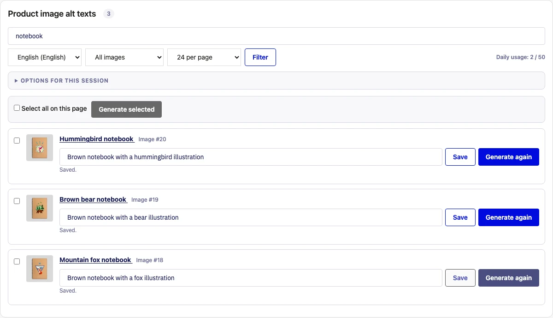
Task: Open the 24 per page dropdown
Action: (x=204, y=57)
